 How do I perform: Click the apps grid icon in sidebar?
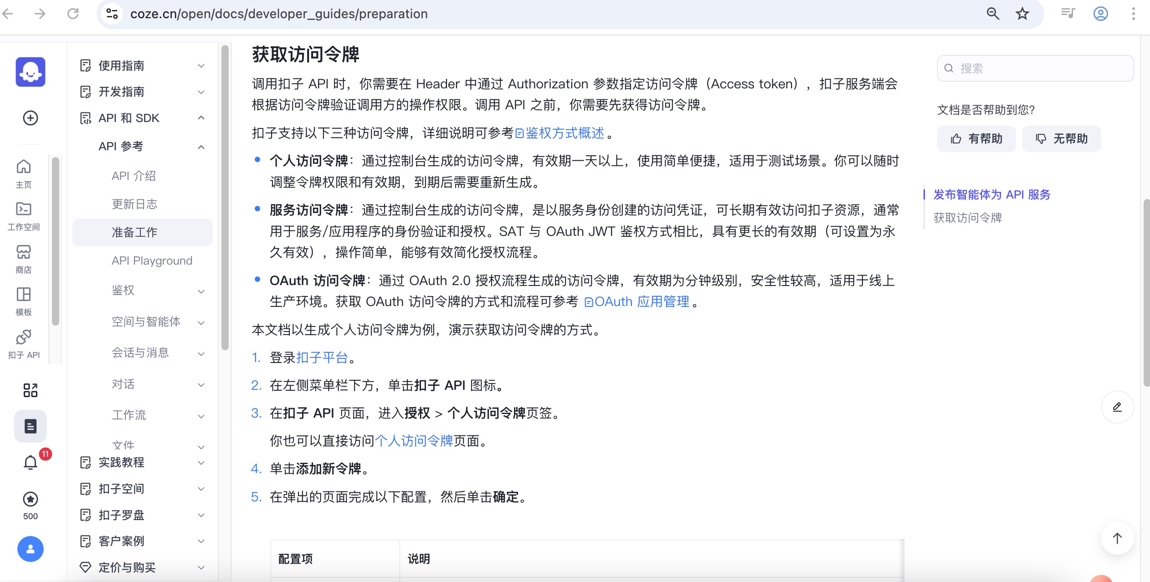point(31,390)
